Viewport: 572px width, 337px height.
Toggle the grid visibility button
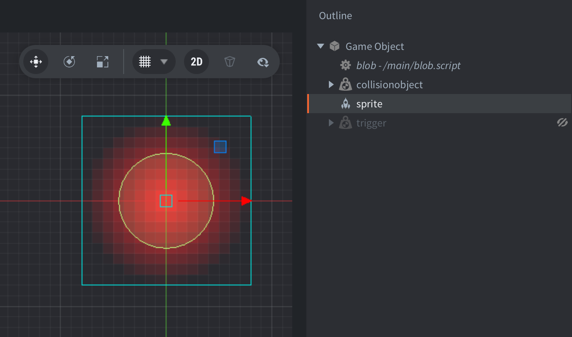point(145,62)
